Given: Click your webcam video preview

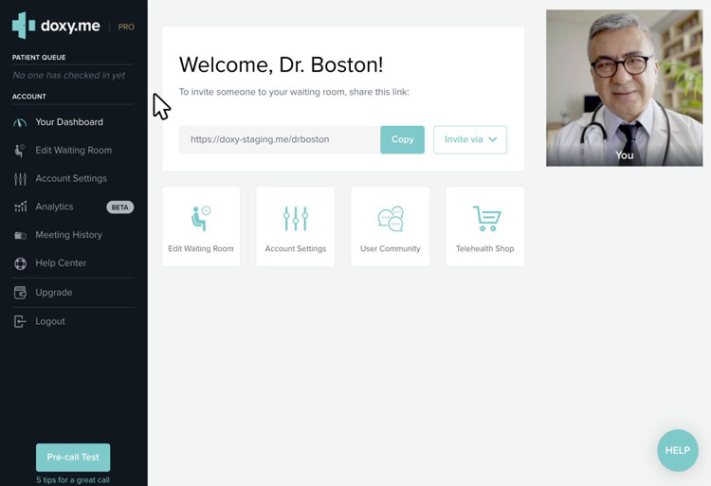Looking at the screenshot, I should click(625, 88).
